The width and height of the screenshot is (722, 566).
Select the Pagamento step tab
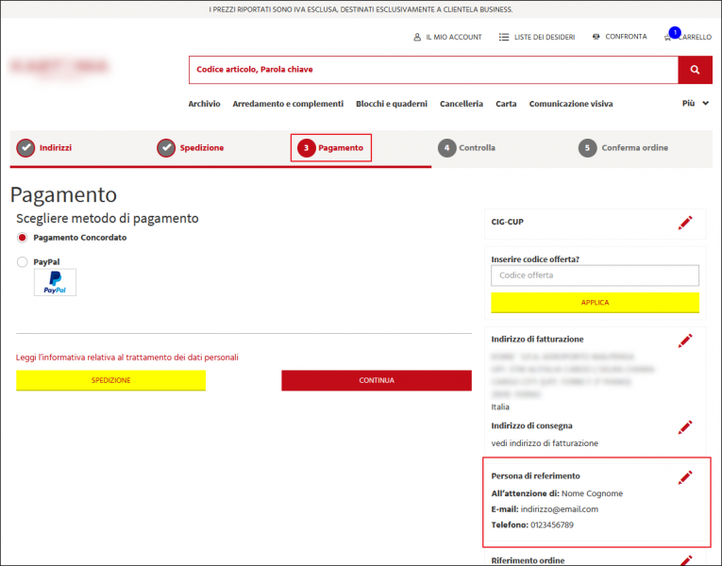point(331,148)
